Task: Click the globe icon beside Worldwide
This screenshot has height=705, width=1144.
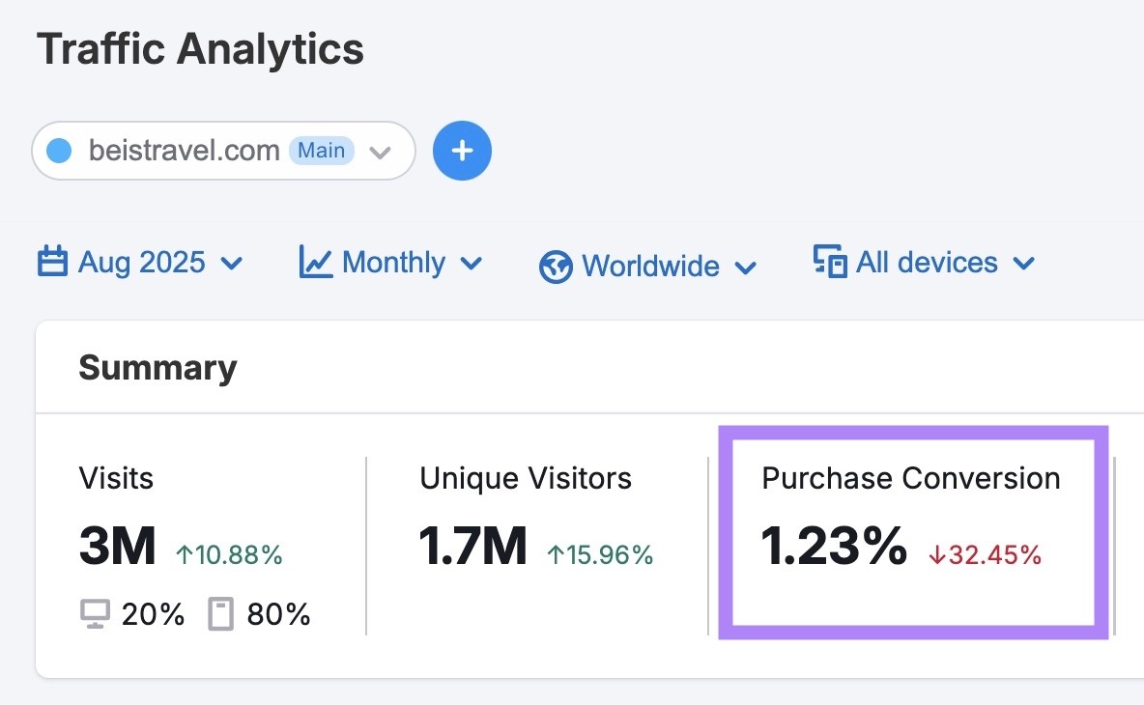Action: coord(556,266)
